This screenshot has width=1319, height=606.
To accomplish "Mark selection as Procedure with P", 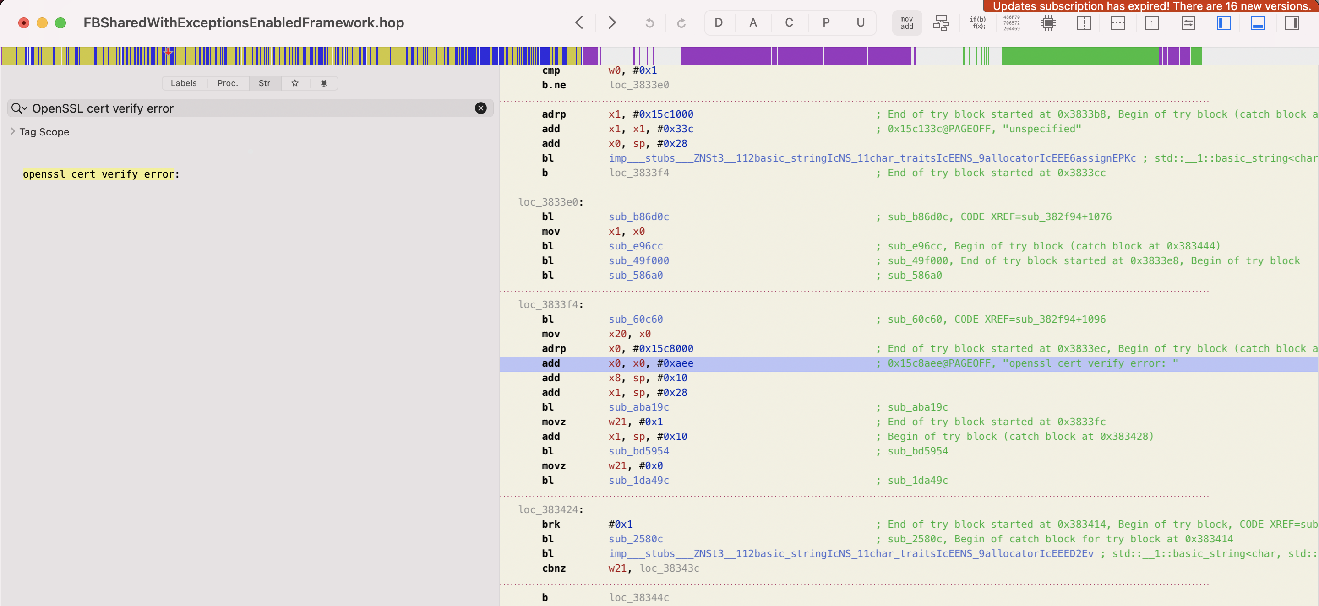I will coord(825,23).
